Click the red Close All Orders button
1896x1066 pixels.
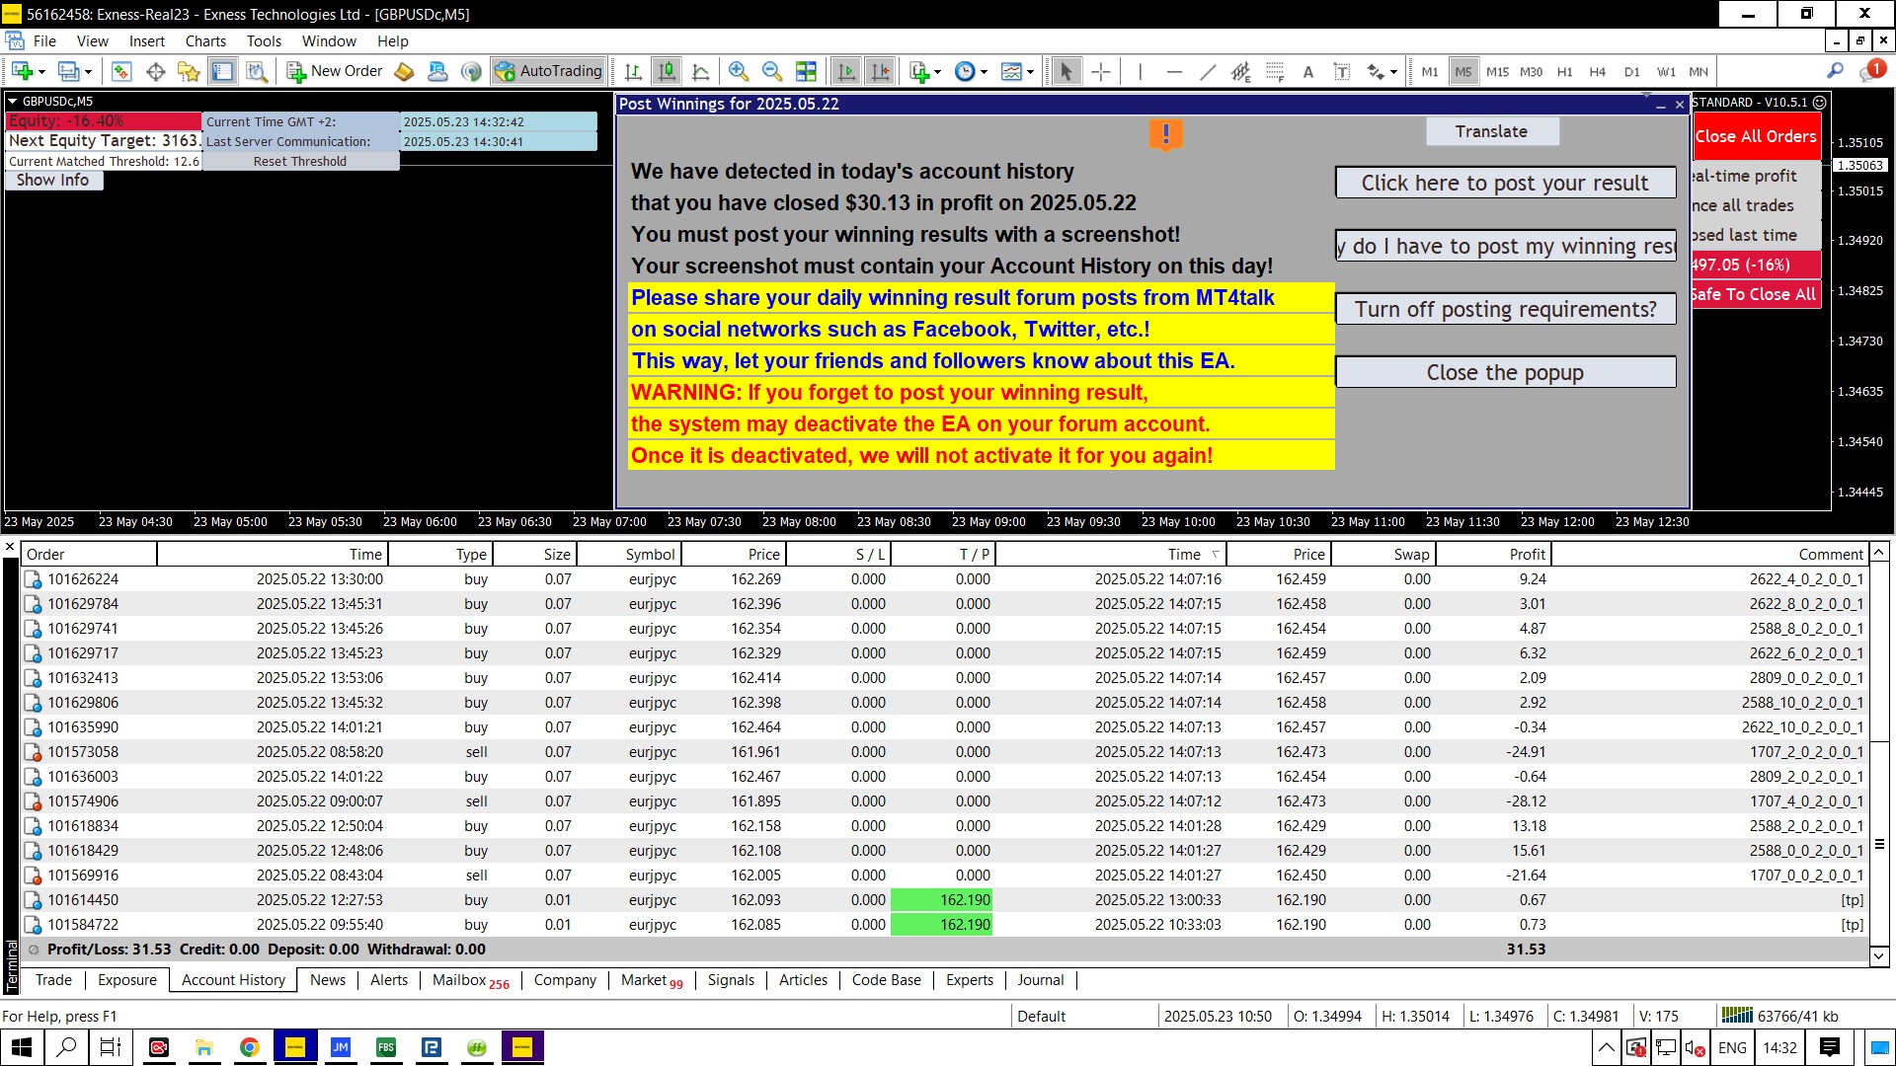pos(1755,136)
